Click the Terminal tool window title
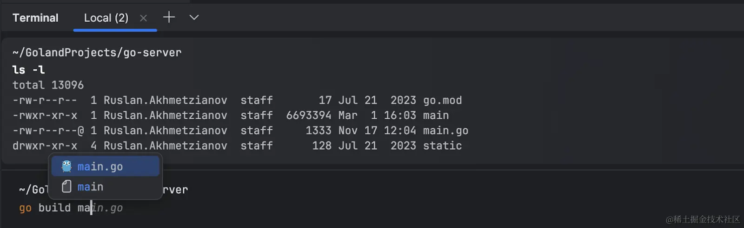This screenshot has width=744, height=228. pyautogui.click(x=35, y=18)
